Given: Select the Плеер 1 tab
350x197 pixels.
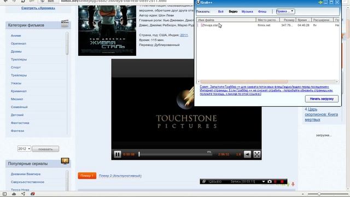Looking at the screenshot, I should point(87,176).
